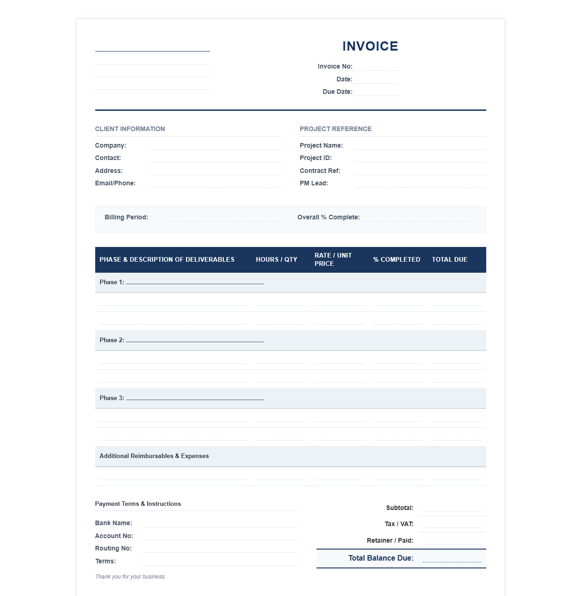Viewport: 581px width, 596px height.
Task: Click the Email/Phone input line
Action: coord(216,183)
